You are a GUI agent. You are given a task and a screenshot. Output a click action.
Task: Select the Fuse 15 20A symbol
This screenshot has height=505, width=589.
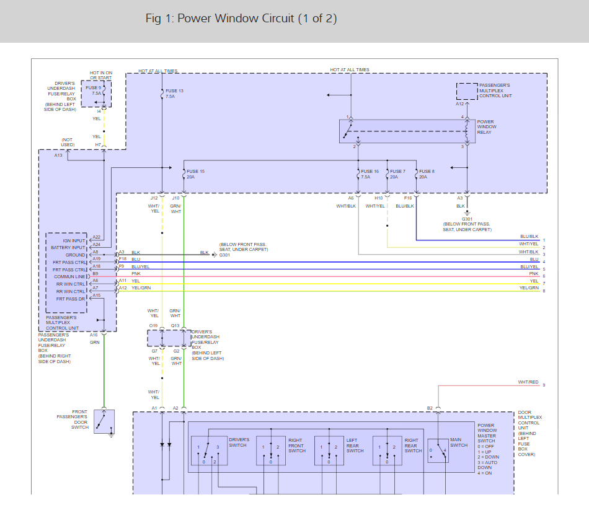click(x=184, y=173)
